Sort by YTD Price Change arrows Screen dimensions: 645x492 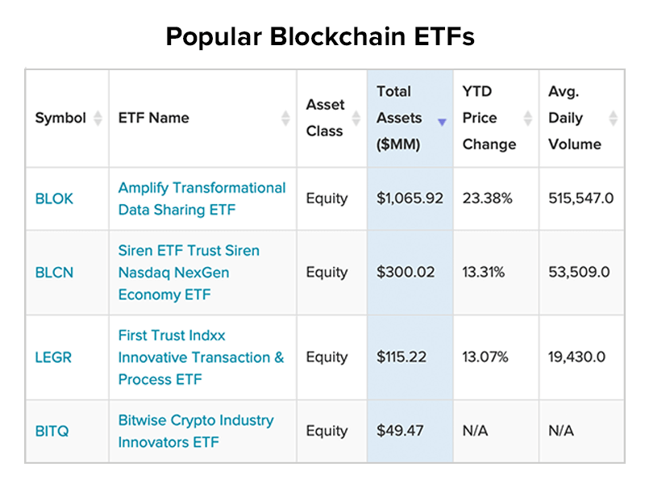pyautogui.click(x=528, y=119)
